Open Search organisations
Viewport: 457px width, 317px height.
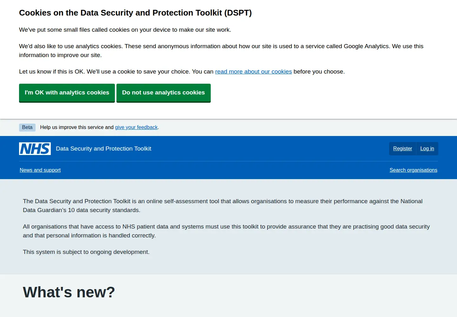(413, 170)
